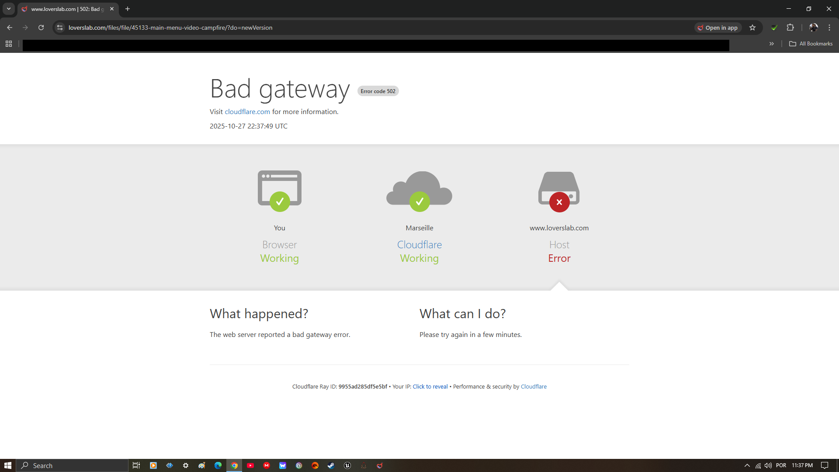Open the Paint palette taskbar icon

coord(201,465)
